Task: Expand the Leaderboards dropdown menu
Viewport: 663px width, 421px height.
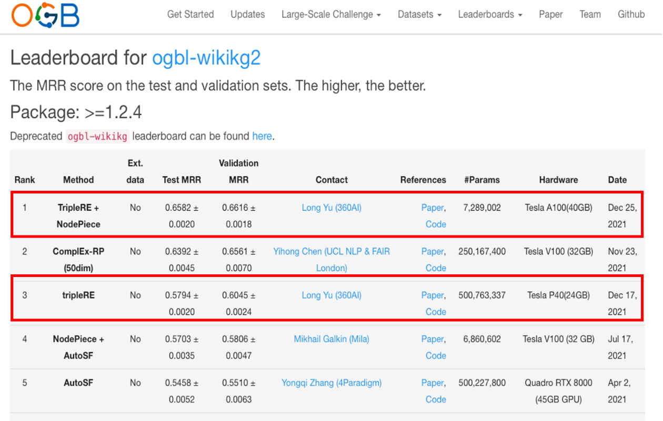Action: 490,15
